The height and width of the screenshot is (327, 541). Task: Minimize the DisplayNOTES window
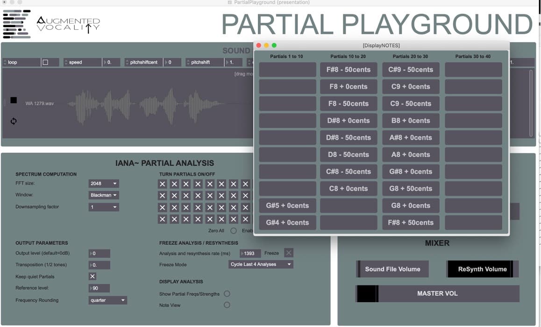pyautogui.click(x=266, y=45)
